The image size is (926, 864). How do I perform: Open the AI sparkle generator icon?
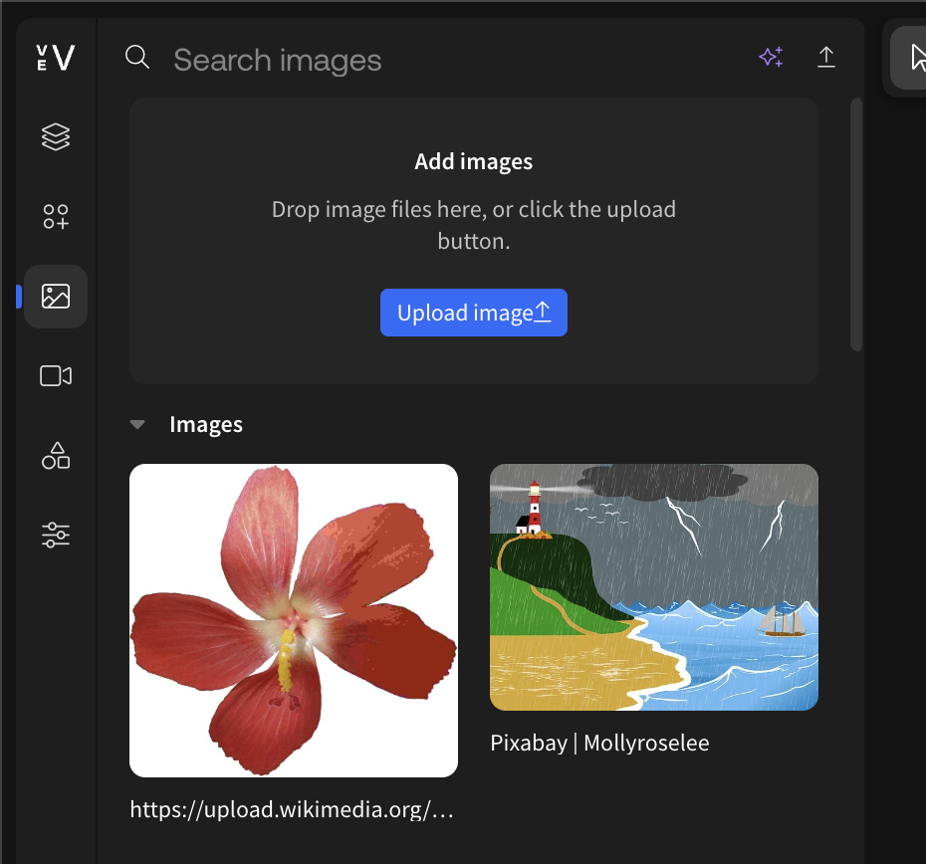(x=771, y=57)
